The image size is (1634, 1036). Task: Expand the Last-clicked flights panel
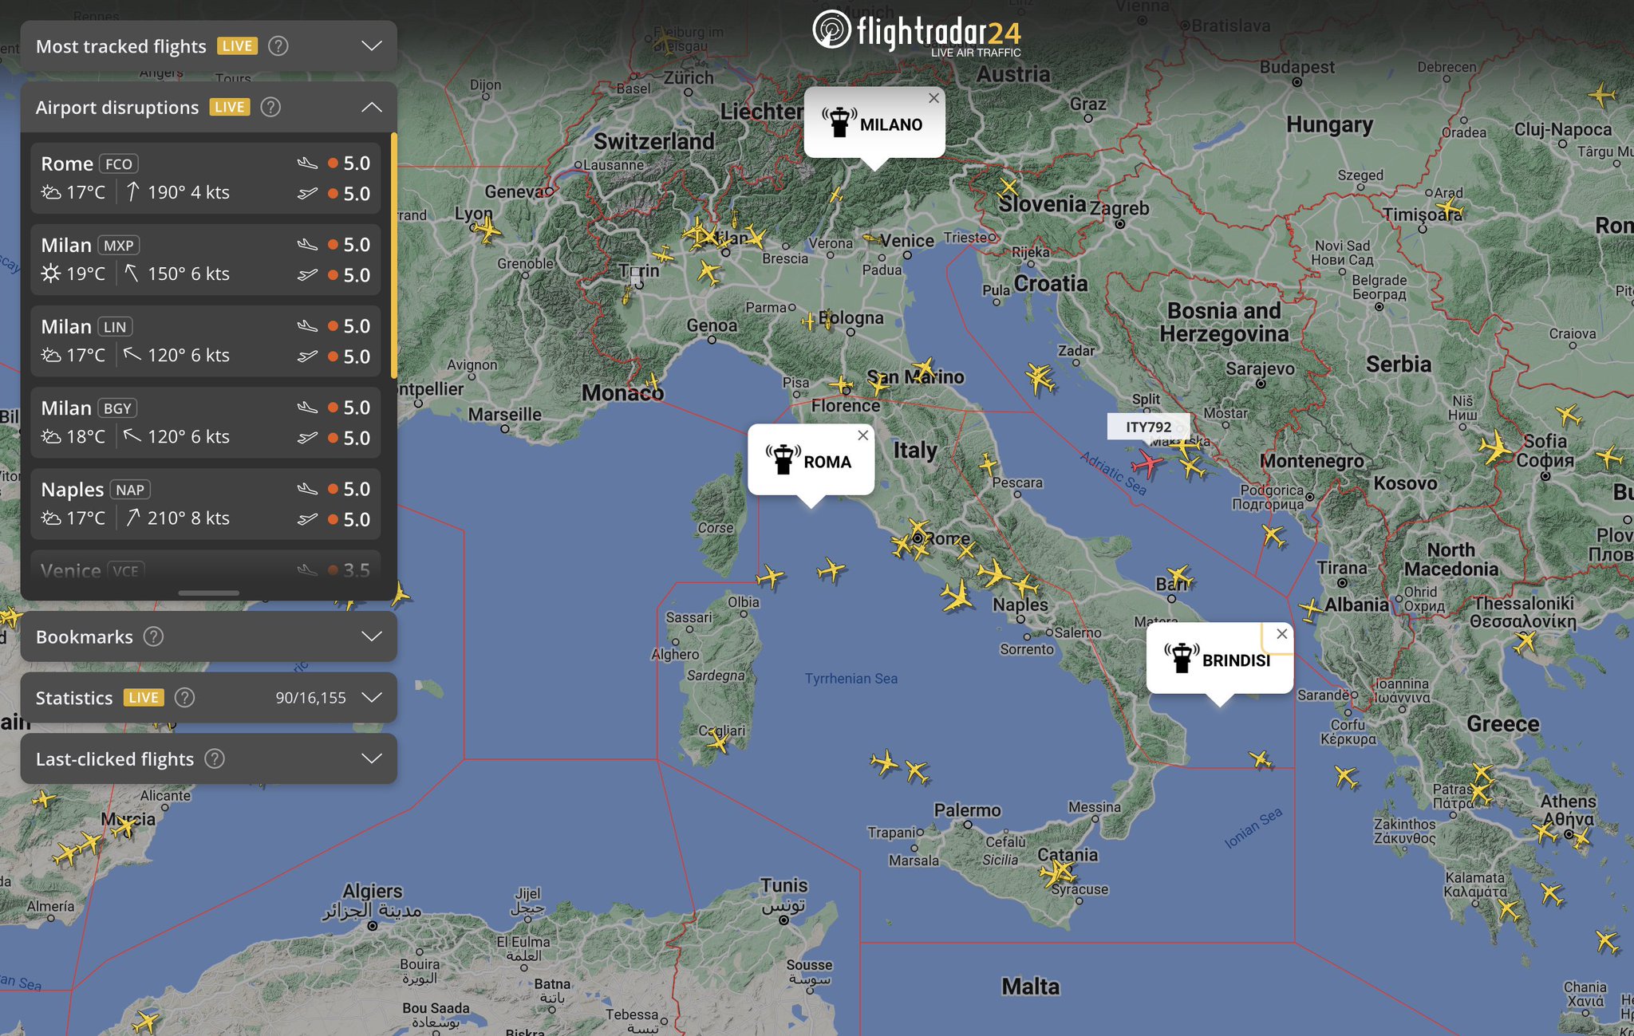coord(371,758)
